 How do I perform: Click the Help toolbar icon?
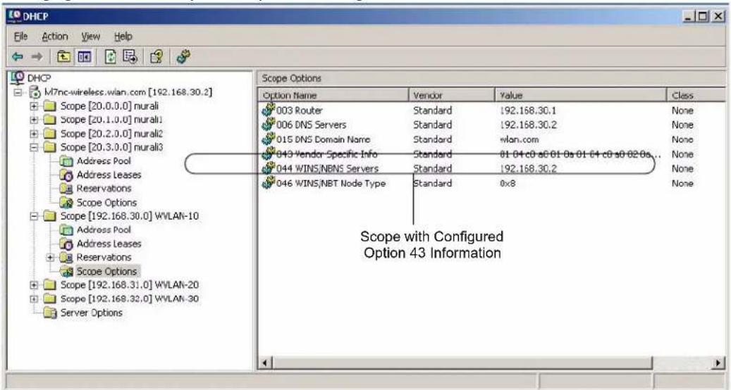[156, 57]
